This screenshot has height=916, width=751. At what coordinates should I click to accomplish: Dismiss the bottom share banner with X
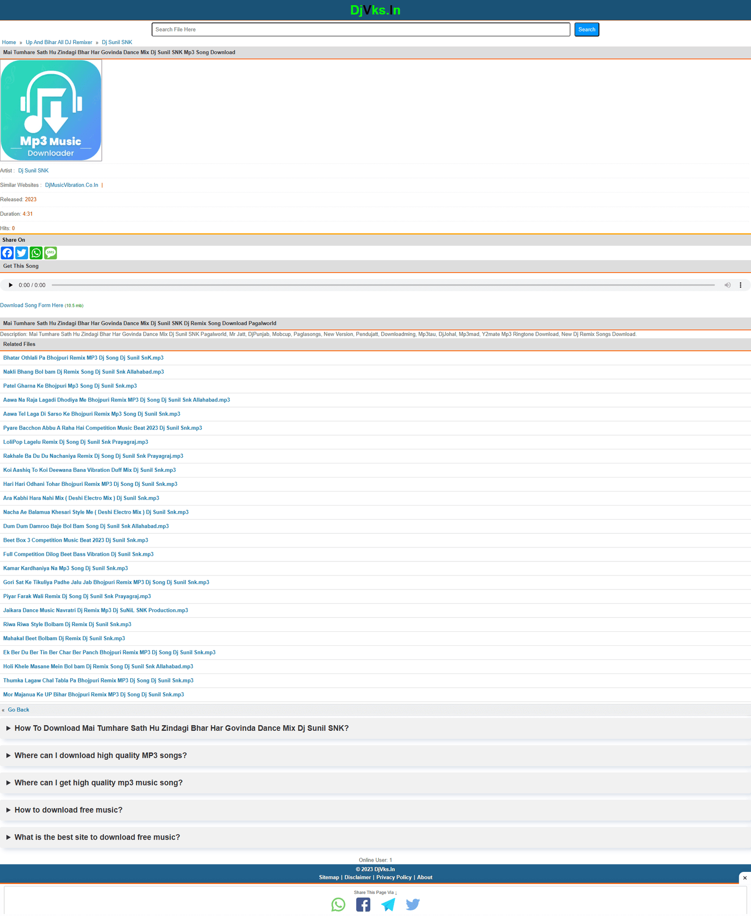click(x=744, y=878)
